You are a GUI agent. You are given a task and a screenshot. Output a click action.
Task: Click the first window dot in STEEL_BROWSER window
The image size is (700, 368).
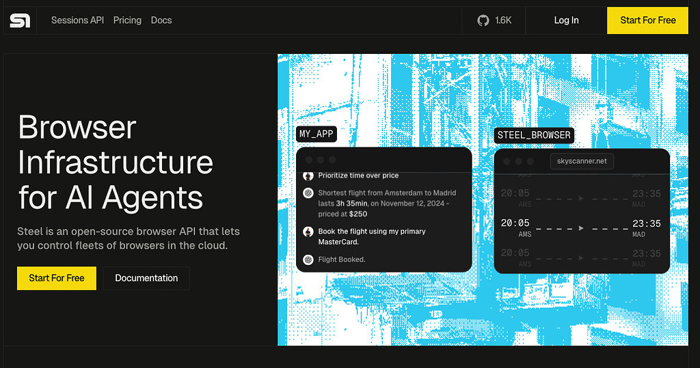point(507,162)
